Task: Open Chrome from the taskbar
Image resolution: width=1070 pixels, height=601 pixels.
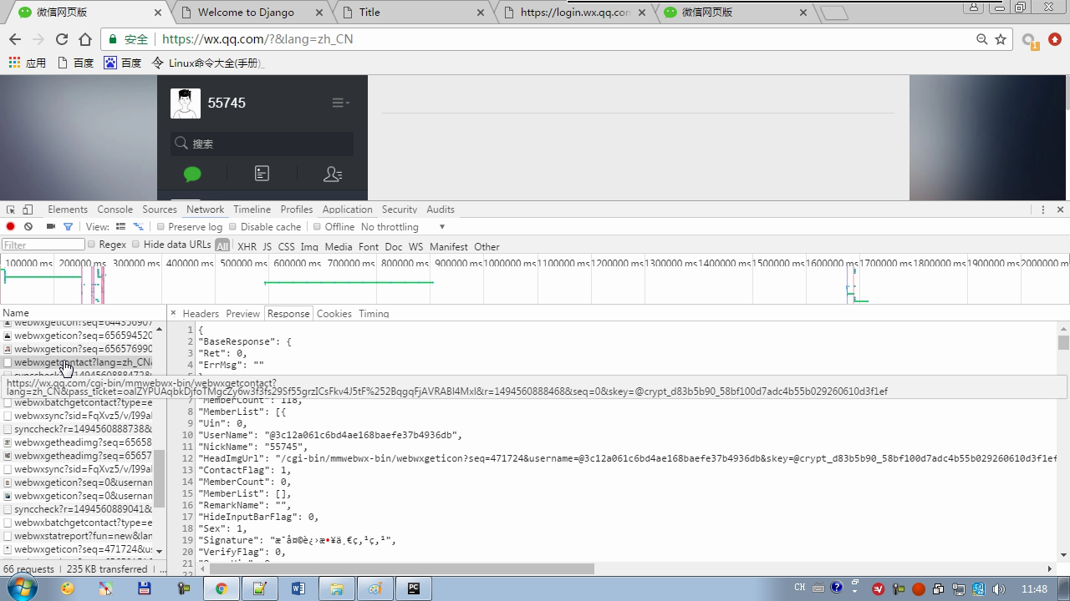Action: tap(222, 588)
